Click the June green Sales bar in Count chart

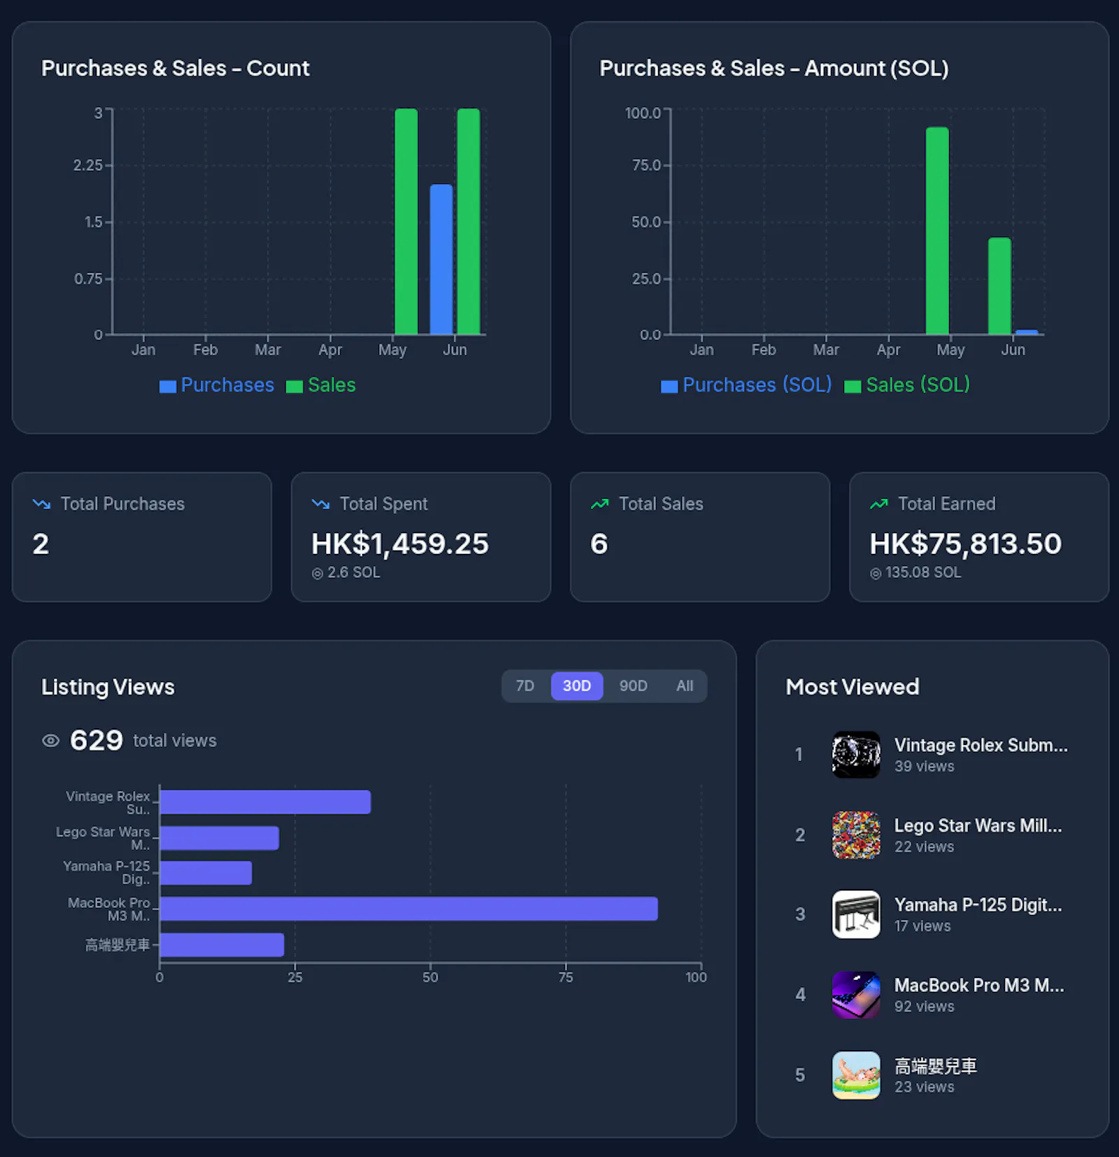tap(469, 221)
